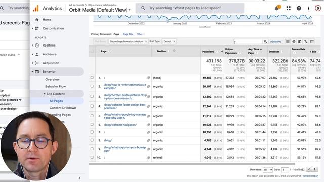Collapse the Site Content tree item

pos(44,94)
